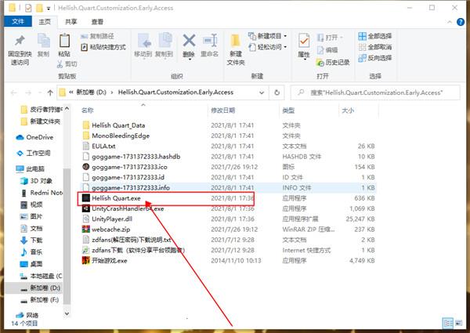Open the quick access toolbar customize dropdown
This screenshot has height=333, width=470.
click(49, 9)
